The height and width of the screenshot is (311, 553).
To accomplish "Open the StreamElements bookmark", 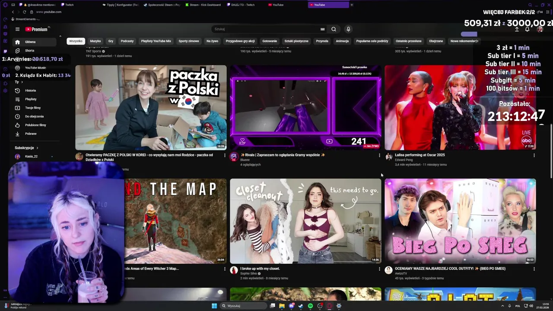I will tap(25, 19).
